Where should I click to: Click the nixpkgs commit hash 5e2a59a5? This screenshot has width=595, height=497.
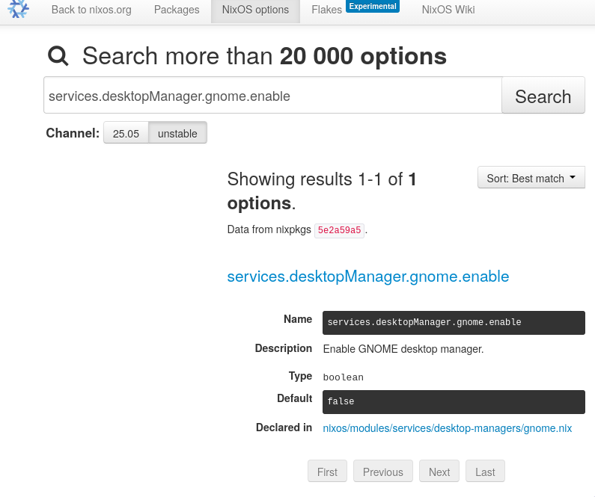pos(339,230)
